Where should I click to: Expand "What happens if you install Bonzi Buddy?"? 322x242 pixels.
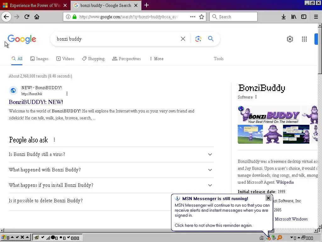click(111, 185)
